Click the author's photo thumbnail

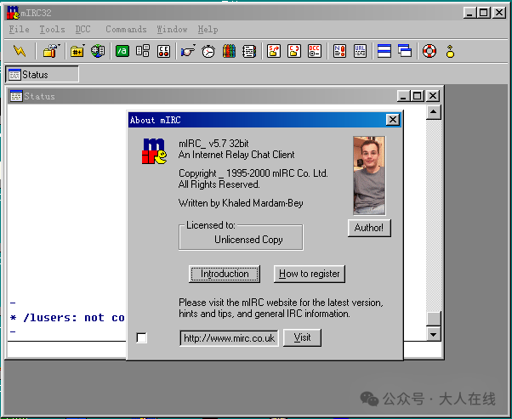pyautogui.click(x=369, y=176)
